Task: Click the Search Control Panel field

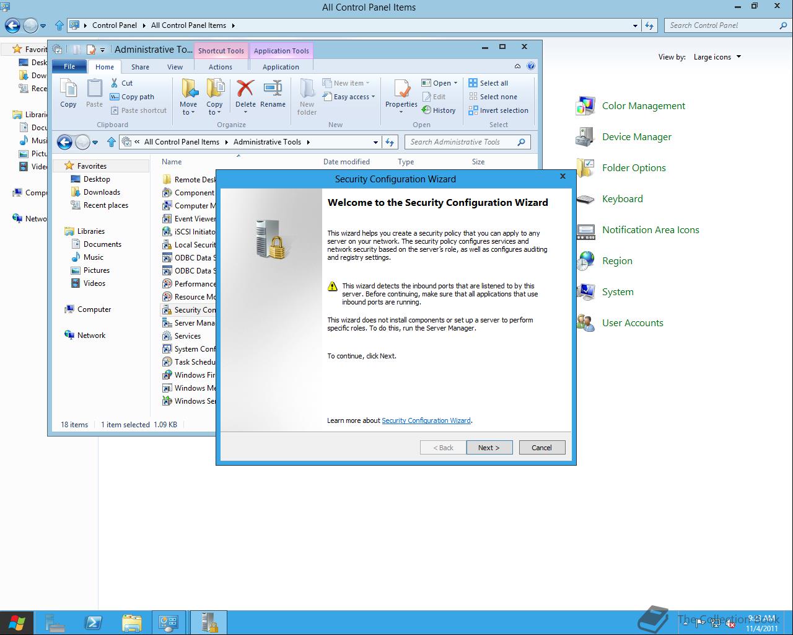Action: pos(727,25)
